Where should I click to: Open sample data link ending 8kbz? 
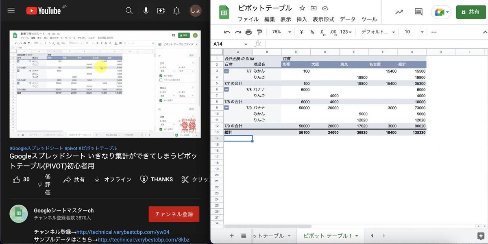(144, 240)
